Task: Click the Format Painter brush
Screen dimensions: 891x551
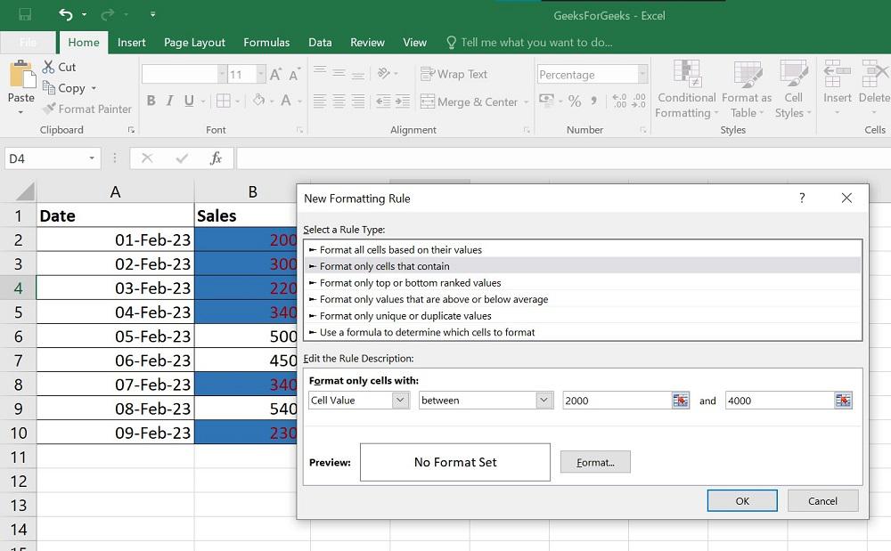Action: pos(50,109)
